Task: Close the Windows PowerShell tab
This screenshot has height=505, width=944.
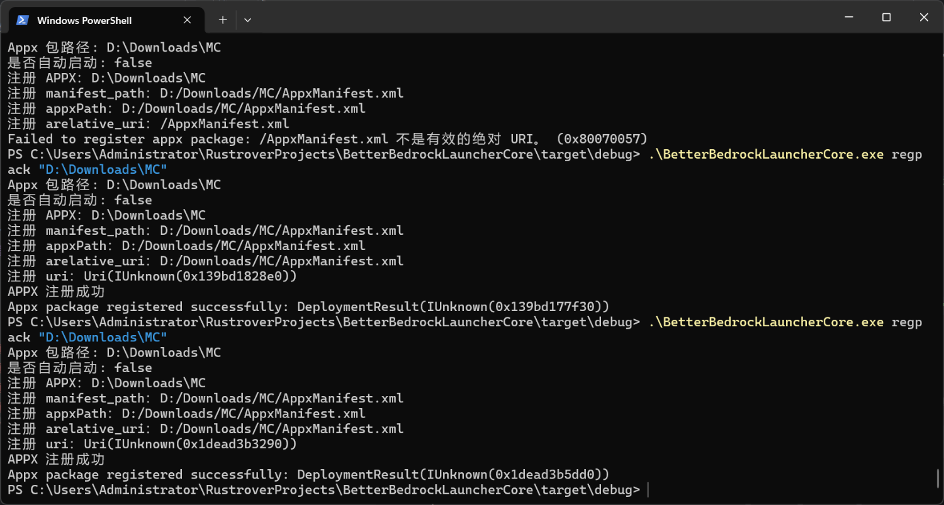Action: pos(187,20)
